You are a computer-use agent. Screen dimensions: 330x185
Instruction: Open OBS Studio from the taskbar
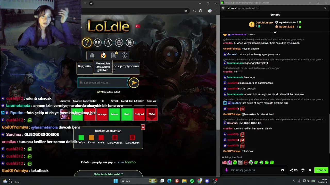[x=215, y=181]
